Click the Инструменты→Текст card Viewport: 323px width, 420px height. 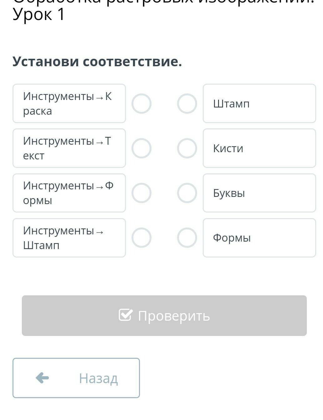[69, 148]
